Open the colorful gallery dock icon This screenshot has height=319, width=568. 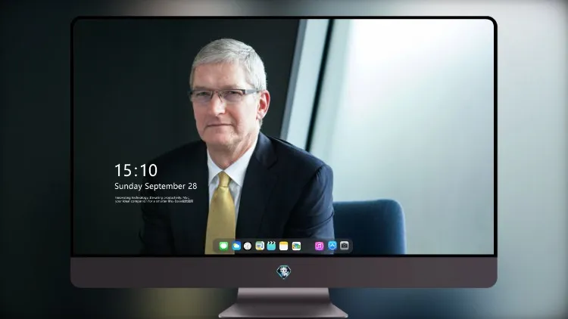point(296,246)
